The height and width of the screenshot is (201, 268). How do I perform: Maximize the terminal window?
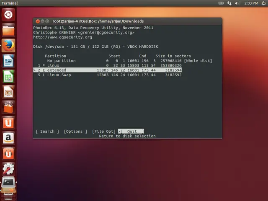coord(47,21)
